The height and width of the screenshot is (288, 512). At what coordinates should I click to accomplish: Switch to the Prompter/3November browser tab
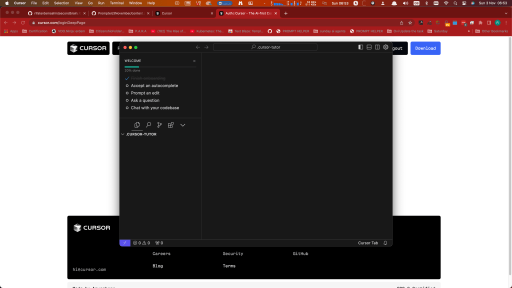click(120, 13)
